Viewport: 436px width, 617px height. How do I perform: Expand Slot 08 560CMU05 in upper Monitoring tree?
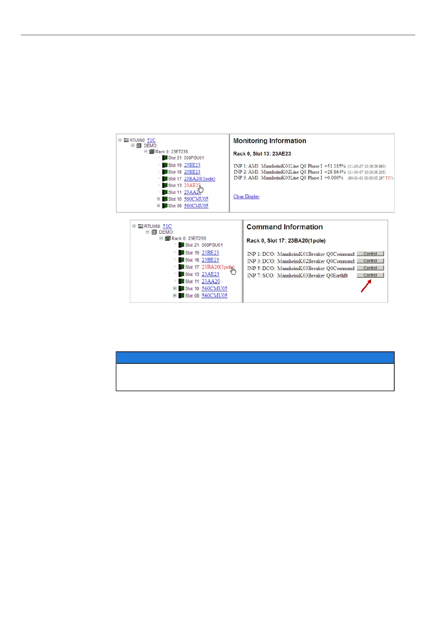pyautogui.click(x=159, y=206)
